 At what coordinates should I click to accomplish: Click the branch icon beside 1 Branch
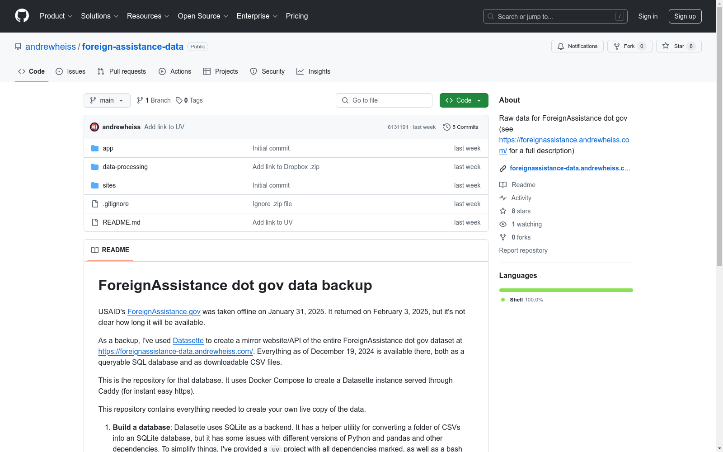point(140,100)
